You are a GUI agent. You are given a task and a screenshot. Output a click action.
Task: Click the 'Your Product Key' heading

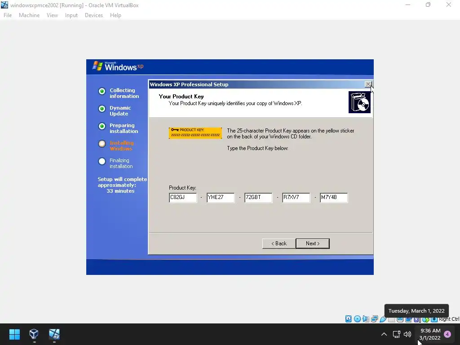pos(181,97)
